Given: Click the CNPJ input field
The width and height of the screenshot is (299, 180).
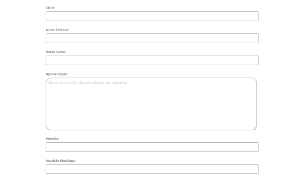Looking at the screenshot, I should [x=152, y=16].
